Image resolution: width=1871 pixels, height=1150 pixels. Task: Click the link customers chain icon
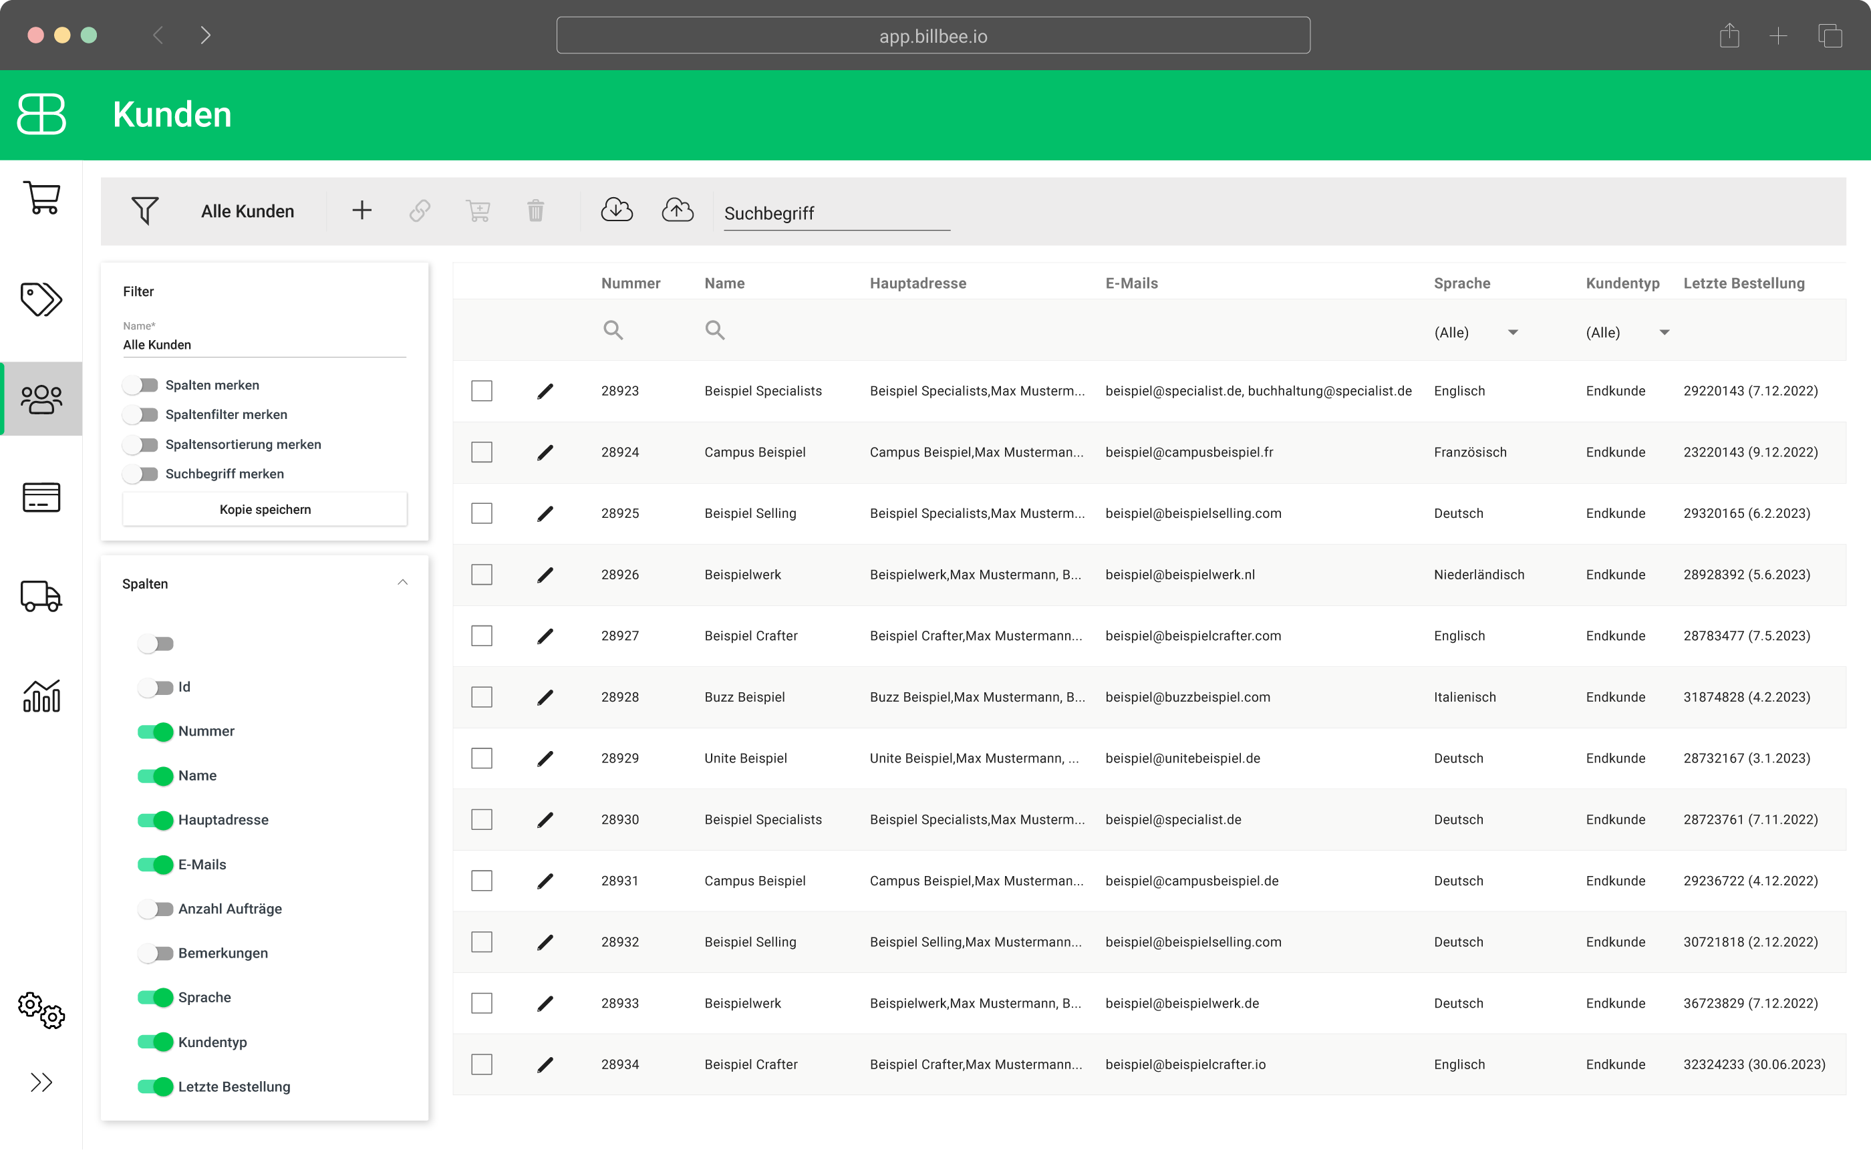click(x=420, y=210)
